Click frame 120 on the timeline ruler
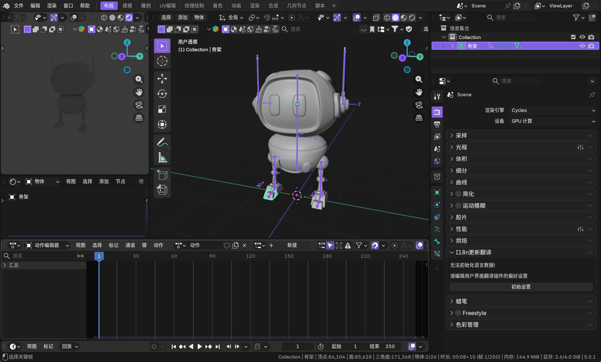This screenshot has width=601, height=362. (251, 256)
